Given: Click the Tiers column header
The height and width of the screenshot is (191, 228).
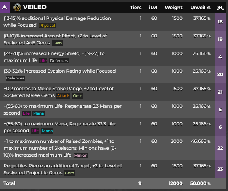Looking at the screenshot, I should point(135,8).
